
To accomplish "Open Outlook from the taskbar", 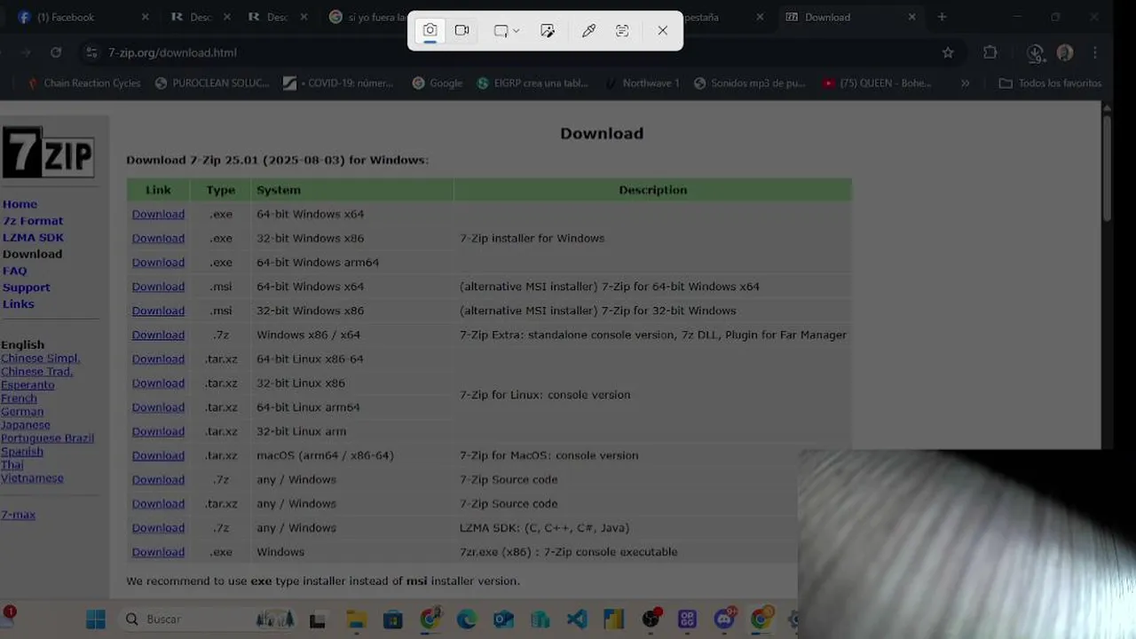I will (503, 619).
